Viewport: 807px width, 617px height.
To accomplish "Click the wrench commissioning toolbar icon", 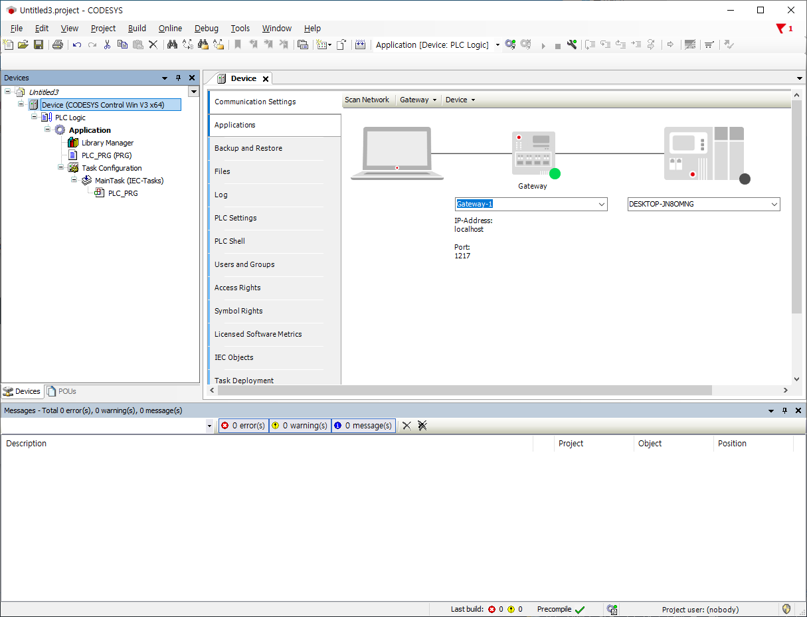I will pyautogui.click(x=572, y=44).
